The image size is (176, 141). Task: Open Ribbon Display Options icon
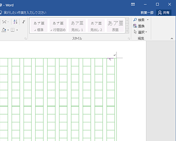coord(133,4)
